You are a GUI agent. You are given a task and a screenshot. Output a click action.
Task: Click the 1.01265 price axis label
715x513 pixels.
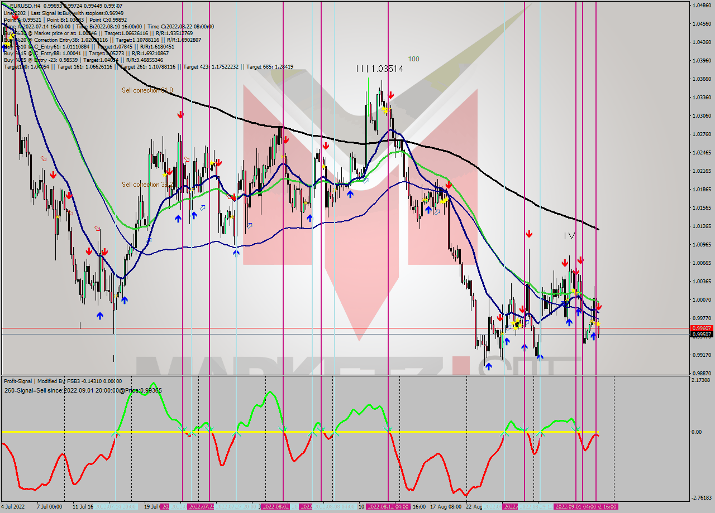[702, 226]
